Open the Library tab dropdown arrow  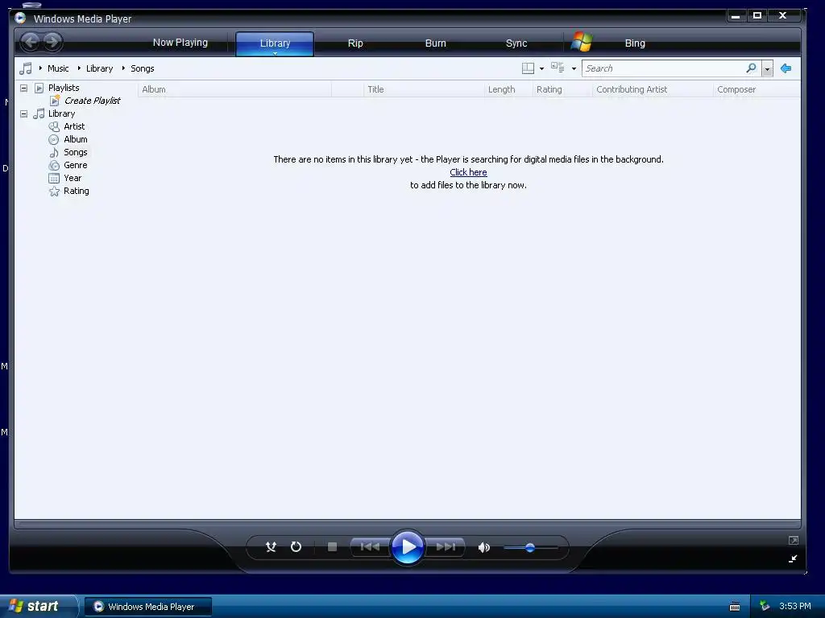275,53
